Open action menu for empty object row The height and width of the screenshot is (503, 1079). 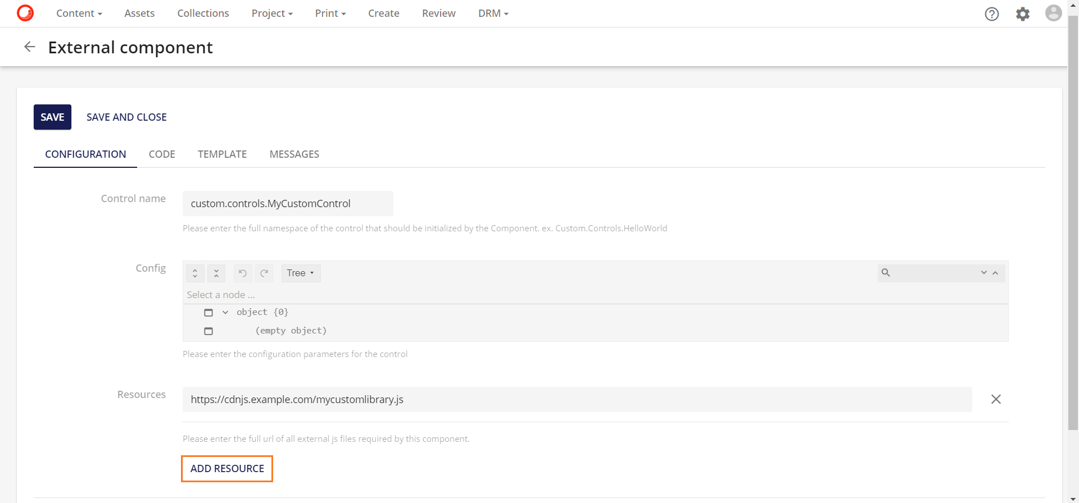click(208, 331)
